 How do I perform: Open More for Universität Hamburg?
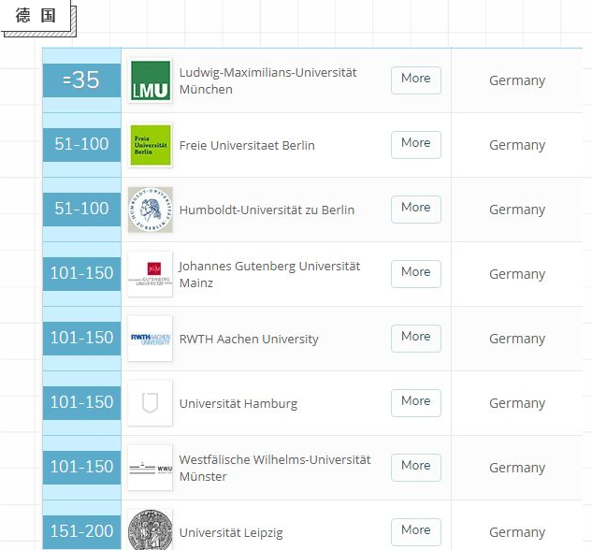click(x=416, y=403)
